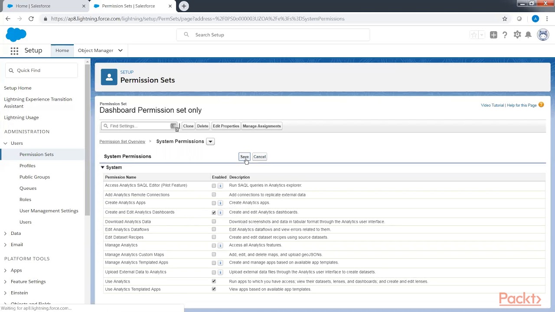Open the user profile avatar
This screenshot has width=555, height=312.
tap(543, 35)
